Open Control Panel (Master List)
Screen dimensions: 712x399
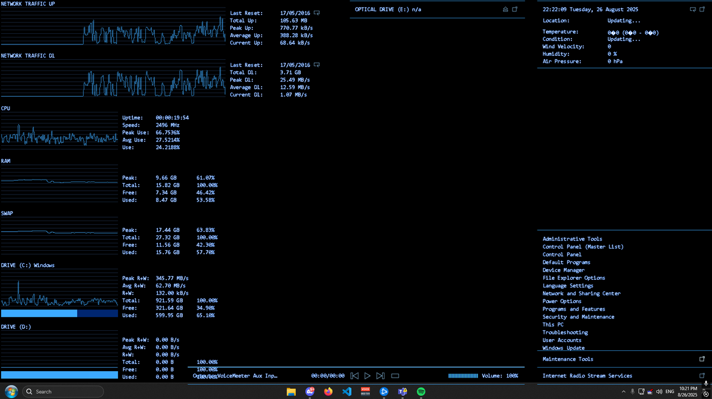coord(583,247)
